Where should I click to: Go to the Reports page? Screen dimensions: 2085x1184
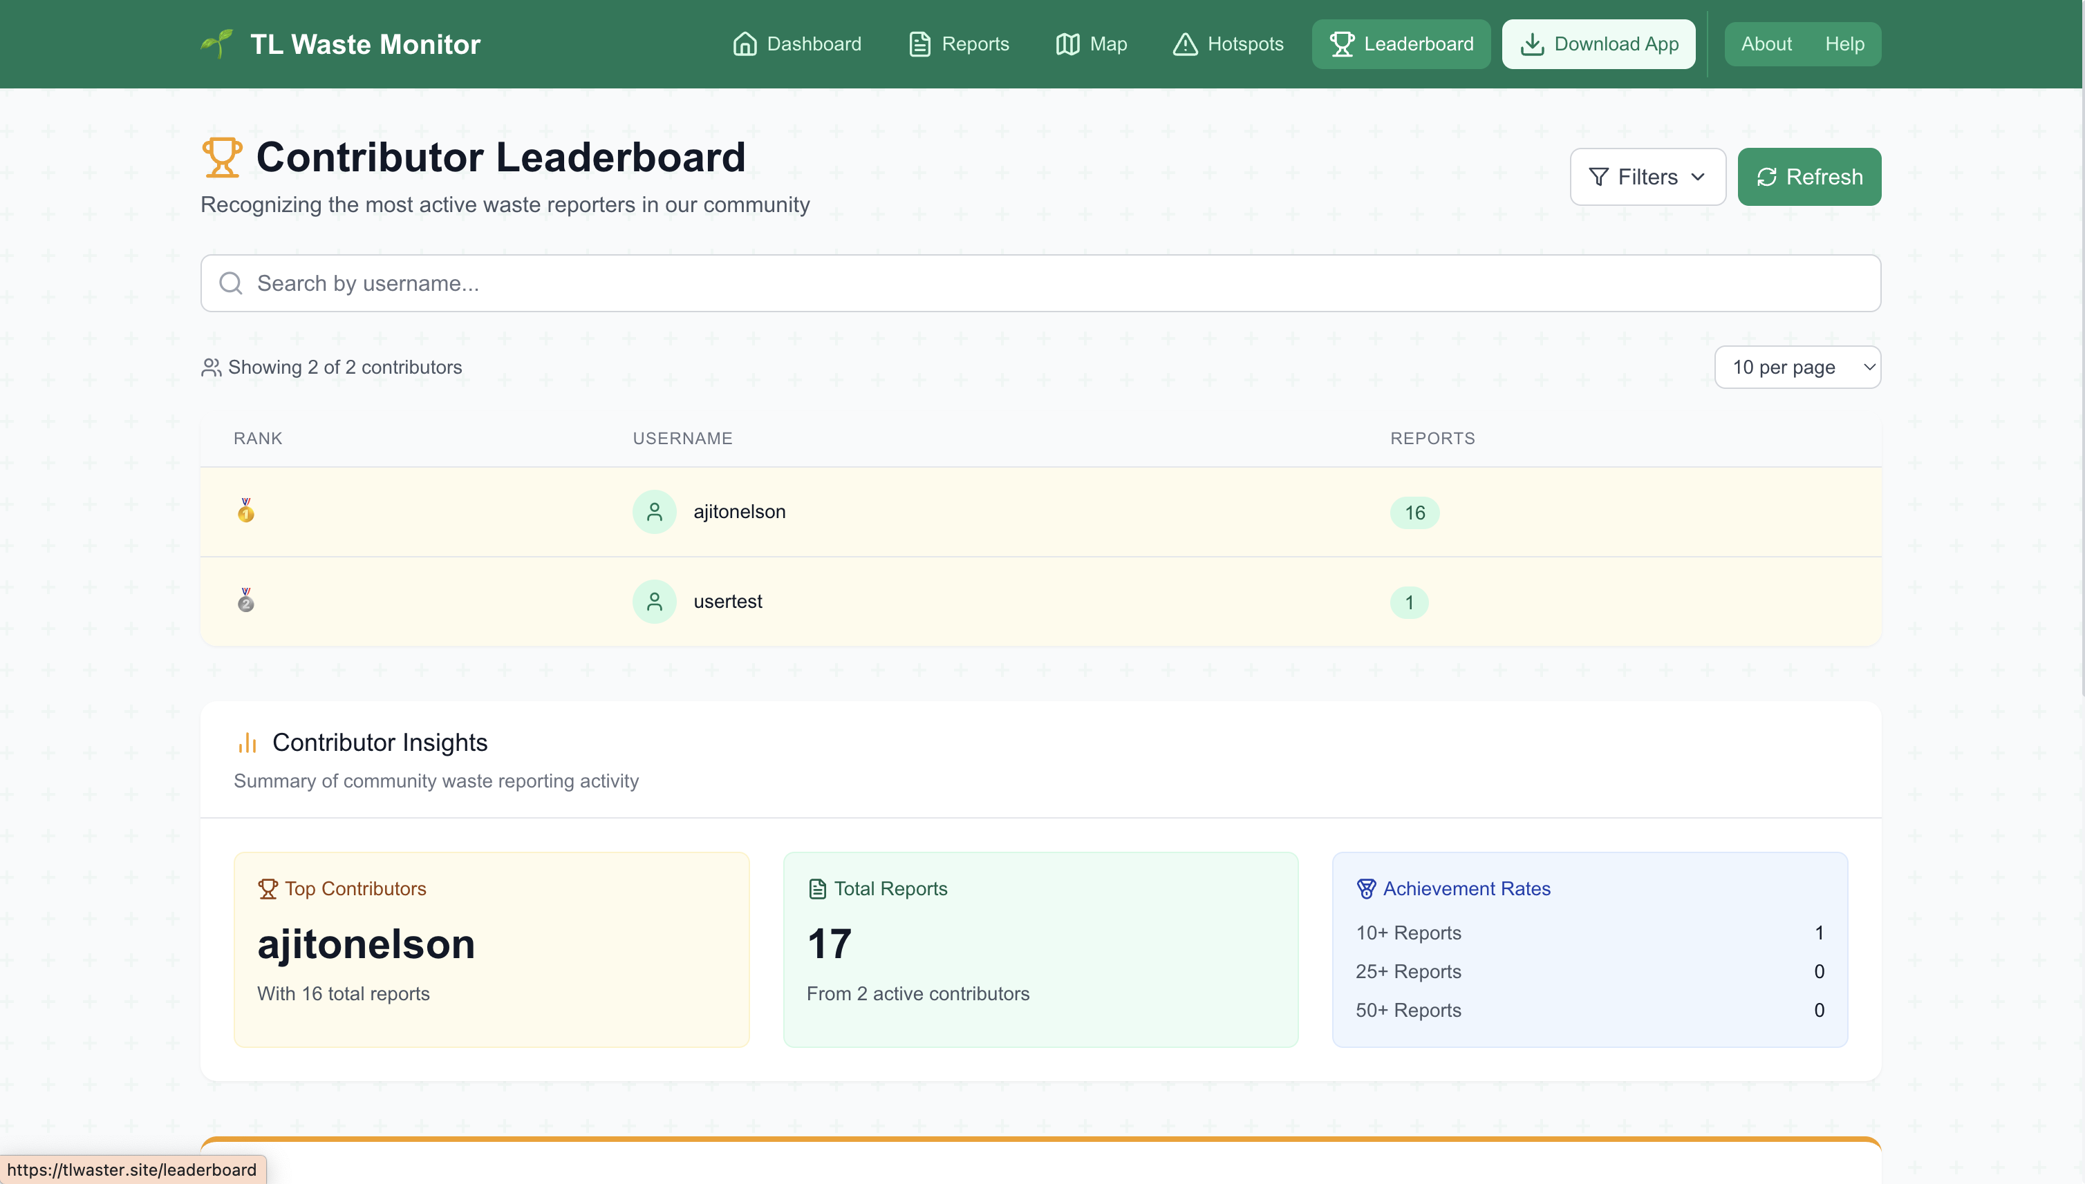click(x=959, y=44)
